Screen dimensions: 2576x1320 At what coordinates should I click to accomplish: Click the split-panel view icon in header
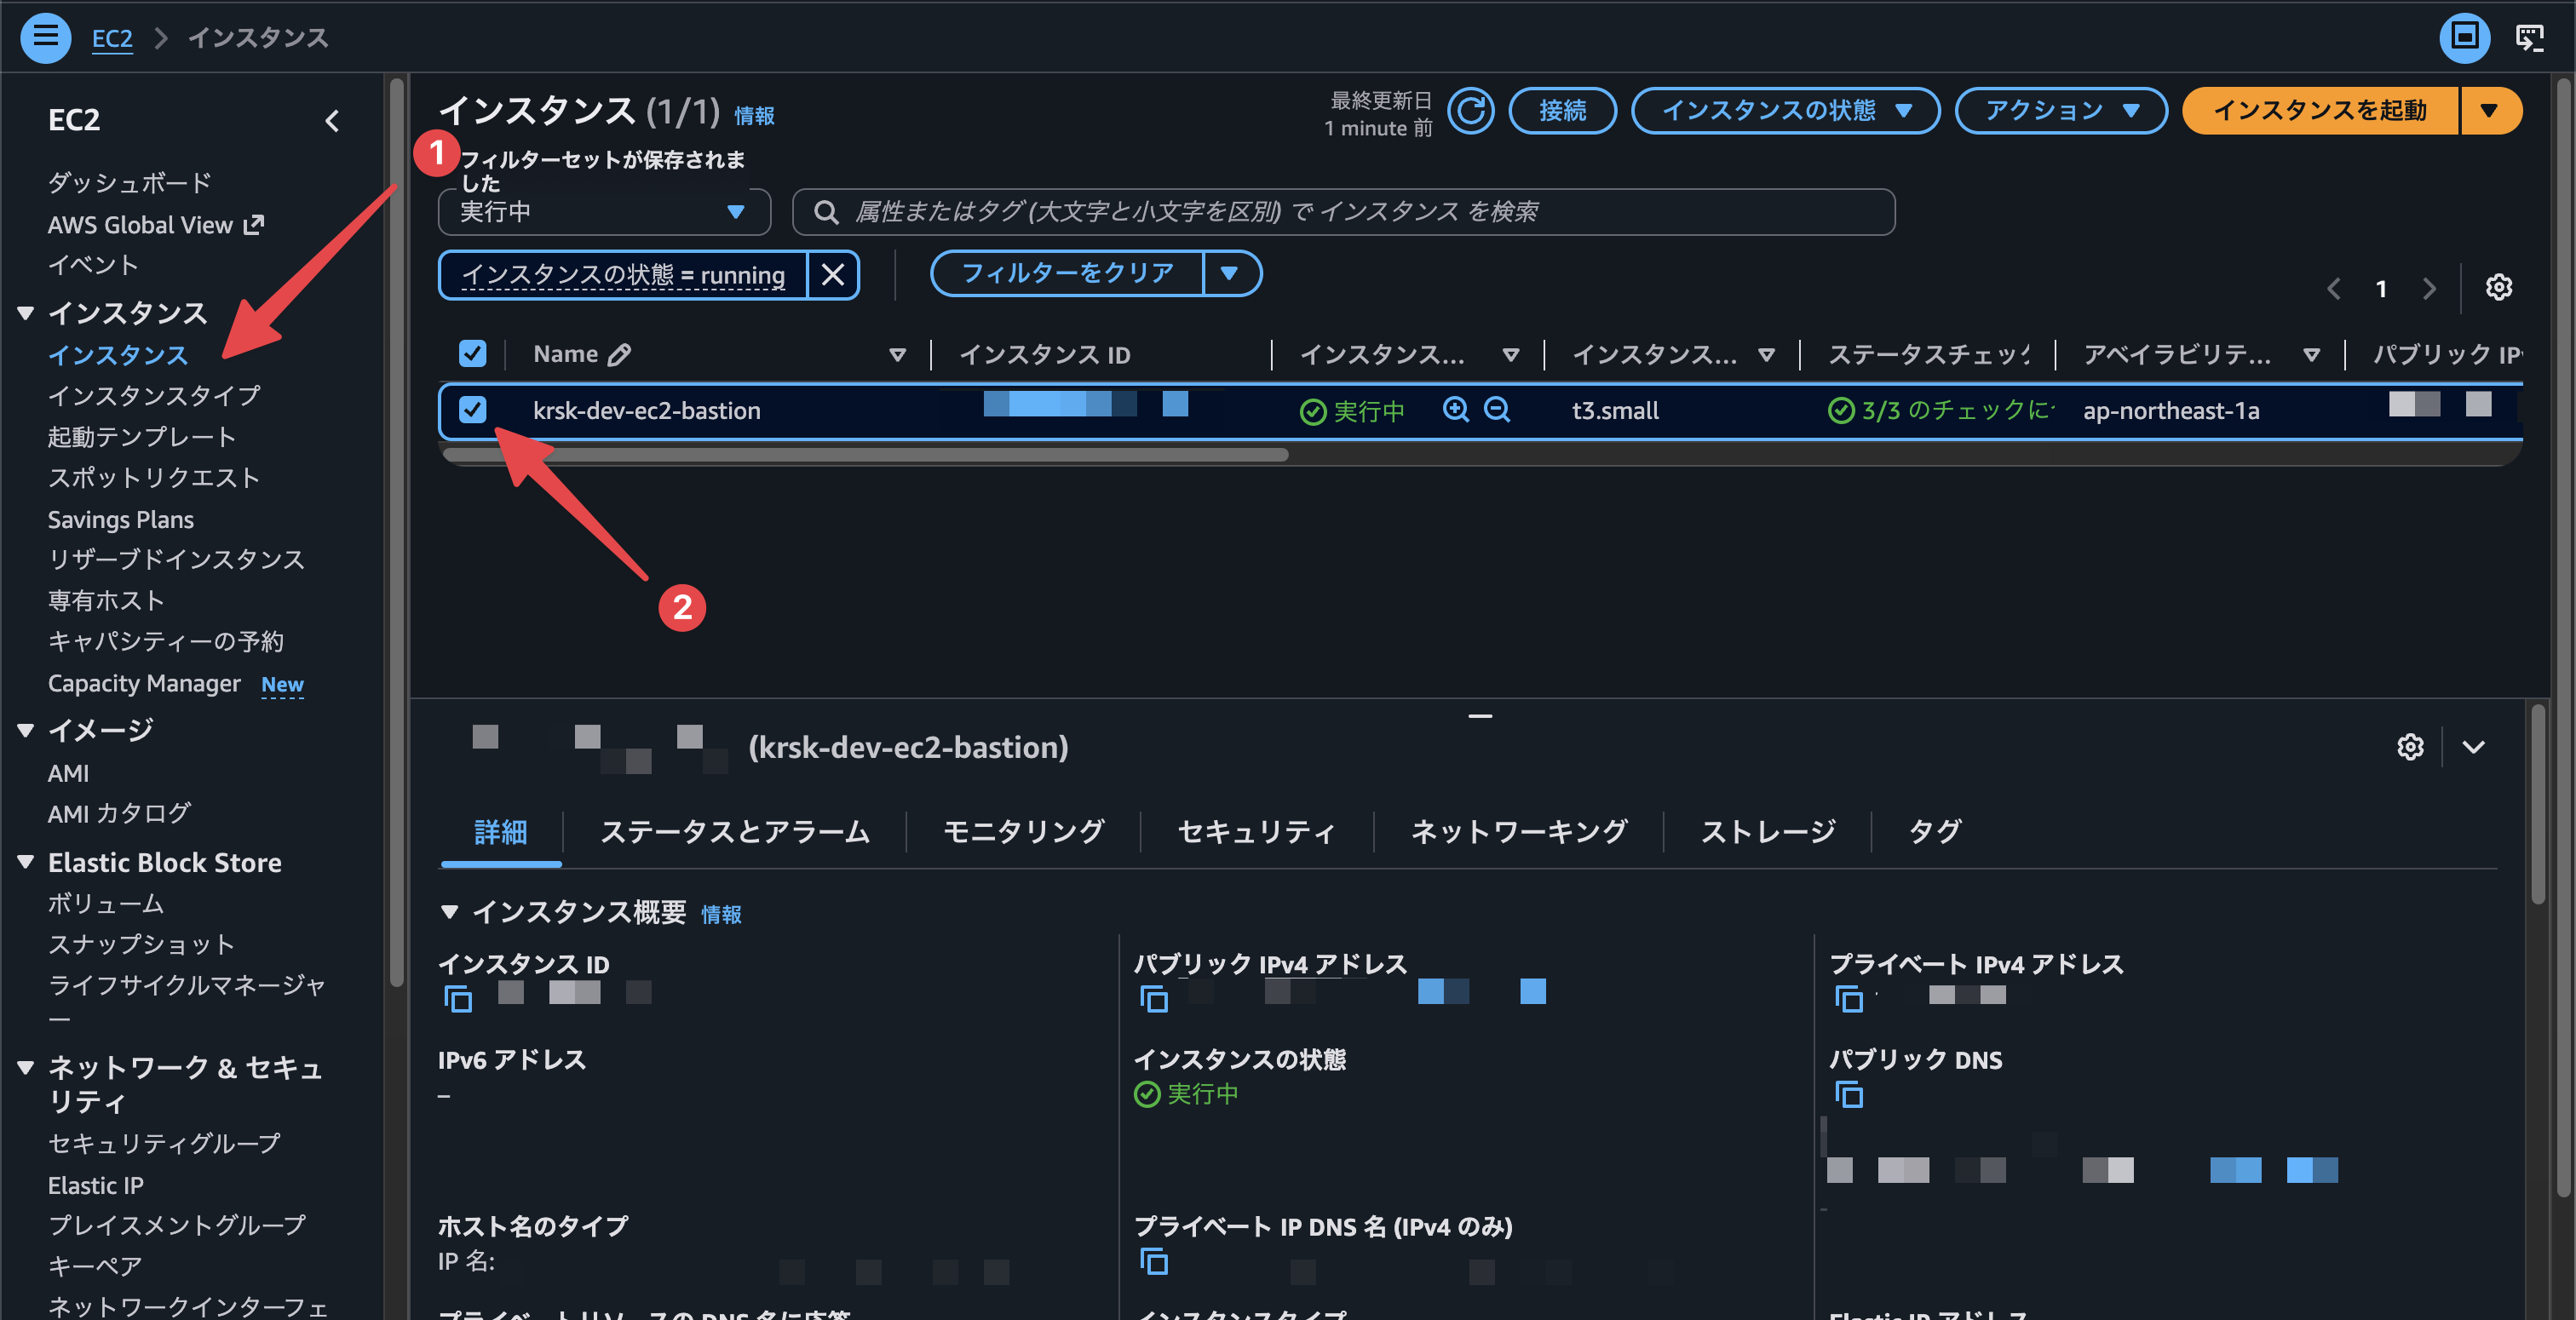pyautogui.click(x=2464, y=38)
